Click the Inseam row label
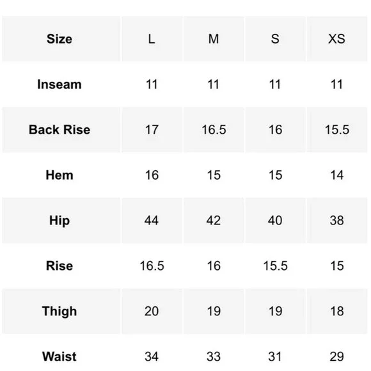The height and width of the screenshot is (371, 371). 59,84
